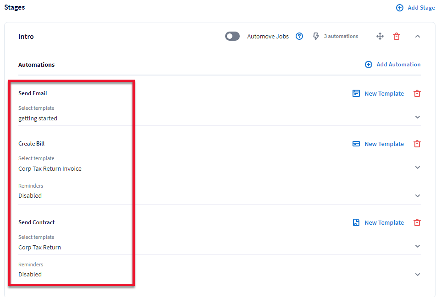Enable the Automove Jobs toggle

point(232,36)
